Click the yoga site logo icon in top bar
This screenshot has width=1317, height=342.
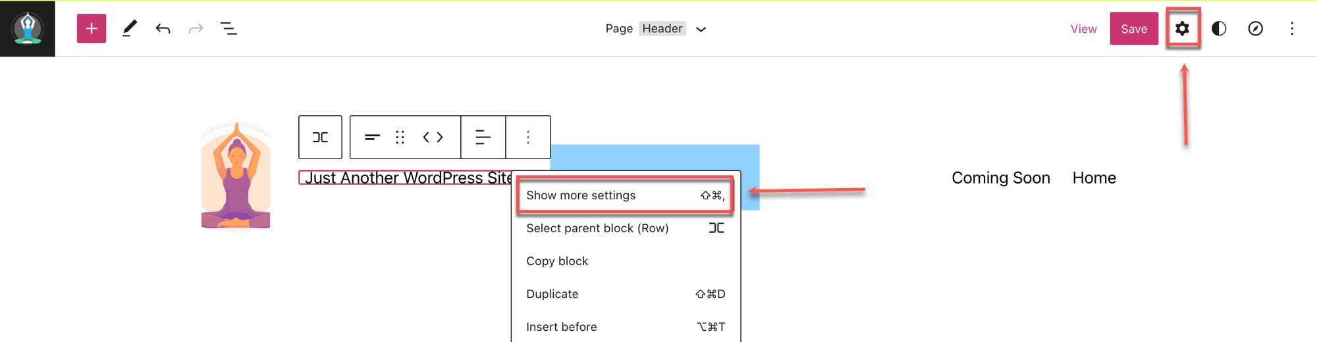point(28,28)
